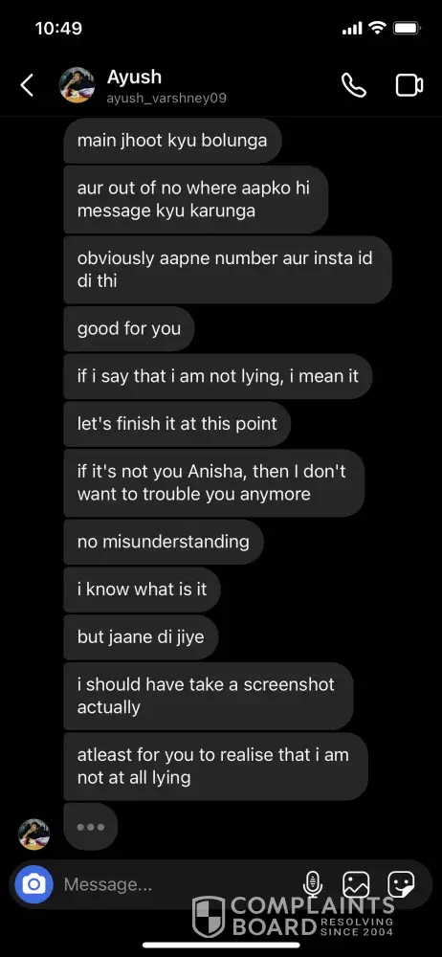The width and height of the screenshot is (442, 957).
Task: Open Ayush's profile via the name
Action: click(134, 77)
